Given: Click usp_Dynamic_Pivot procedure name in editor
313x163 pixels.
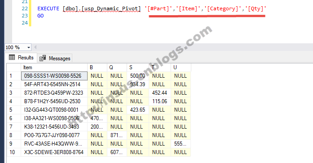Looking at the screenshot, I should point(111,9).
